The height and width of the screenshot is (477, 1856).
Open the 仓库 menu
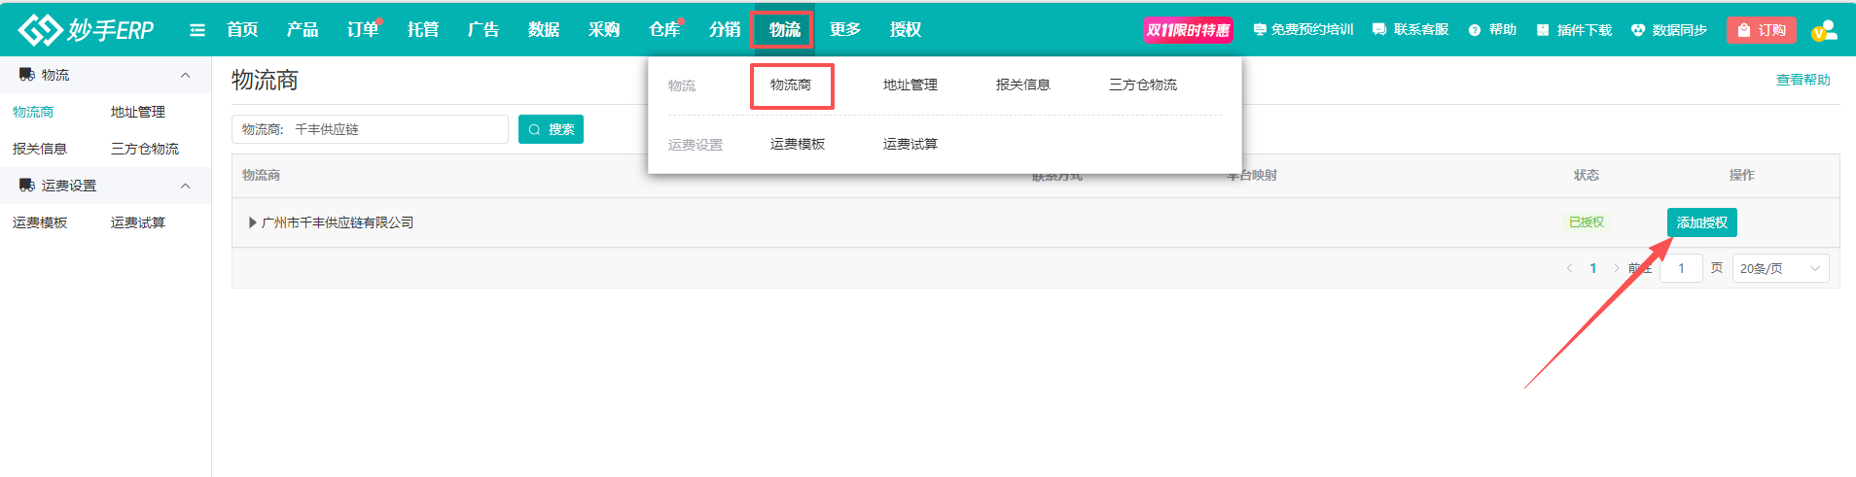click(x=664, y=30)
